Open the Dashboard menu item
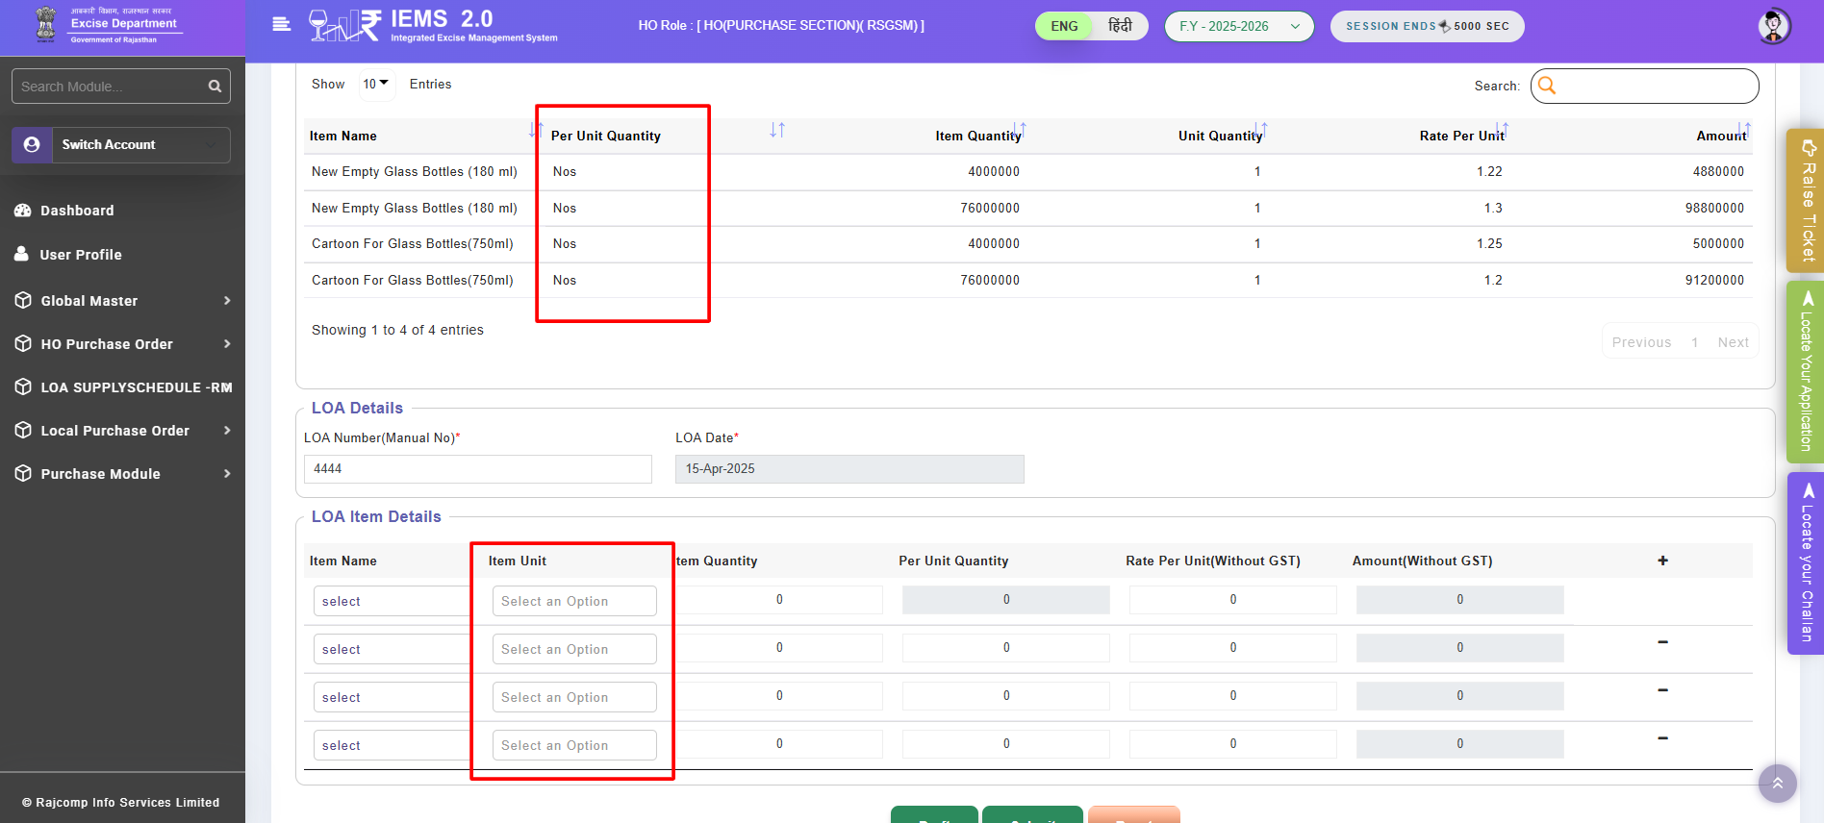Screen dimensions: 1824x823 [77, 211]
